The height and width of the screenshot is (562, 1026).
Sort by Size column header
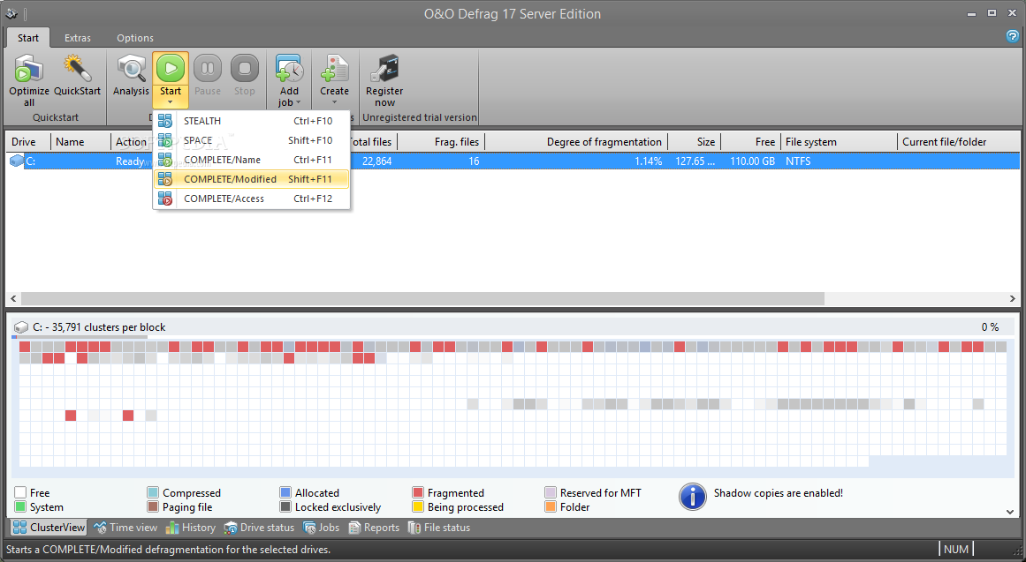point(695,142)
